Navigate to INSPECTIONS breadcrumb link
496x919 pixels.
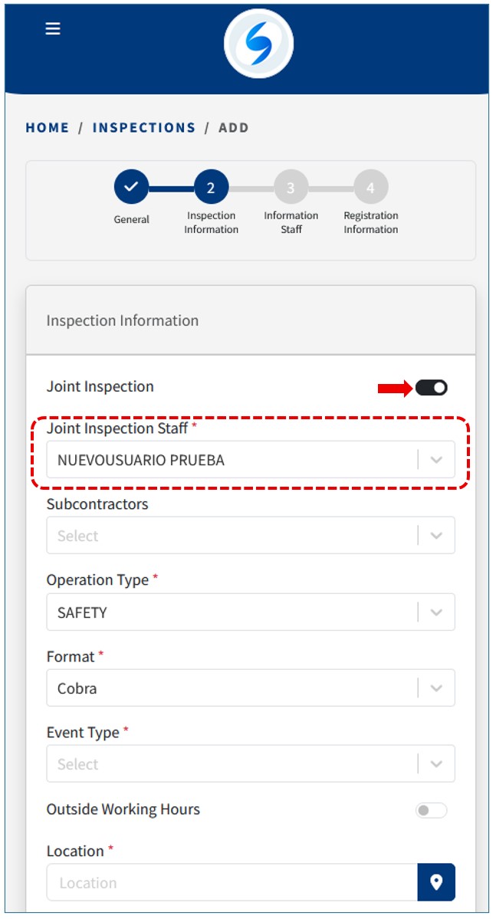(144, 128)
